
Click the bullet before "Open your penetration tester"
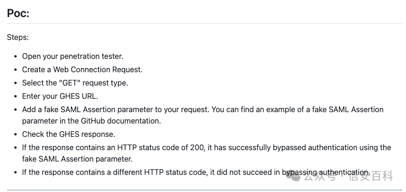click(x=16, y=57)
